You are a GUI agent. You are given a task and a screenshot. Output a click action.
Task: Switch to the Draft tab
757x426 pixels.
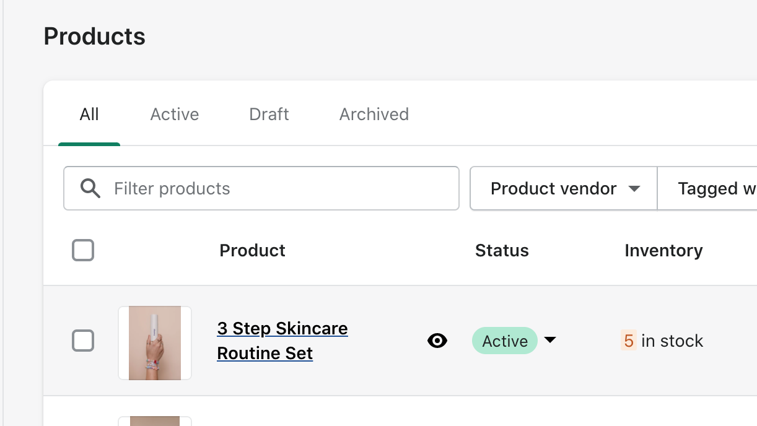pos(269,114)
